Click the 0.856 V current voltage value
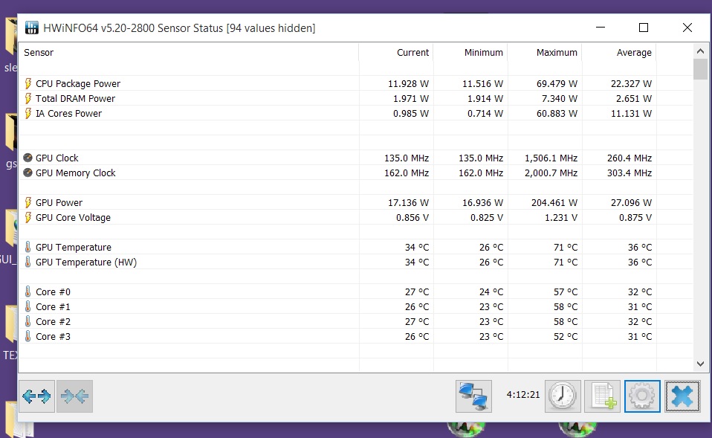 (412, 218)
